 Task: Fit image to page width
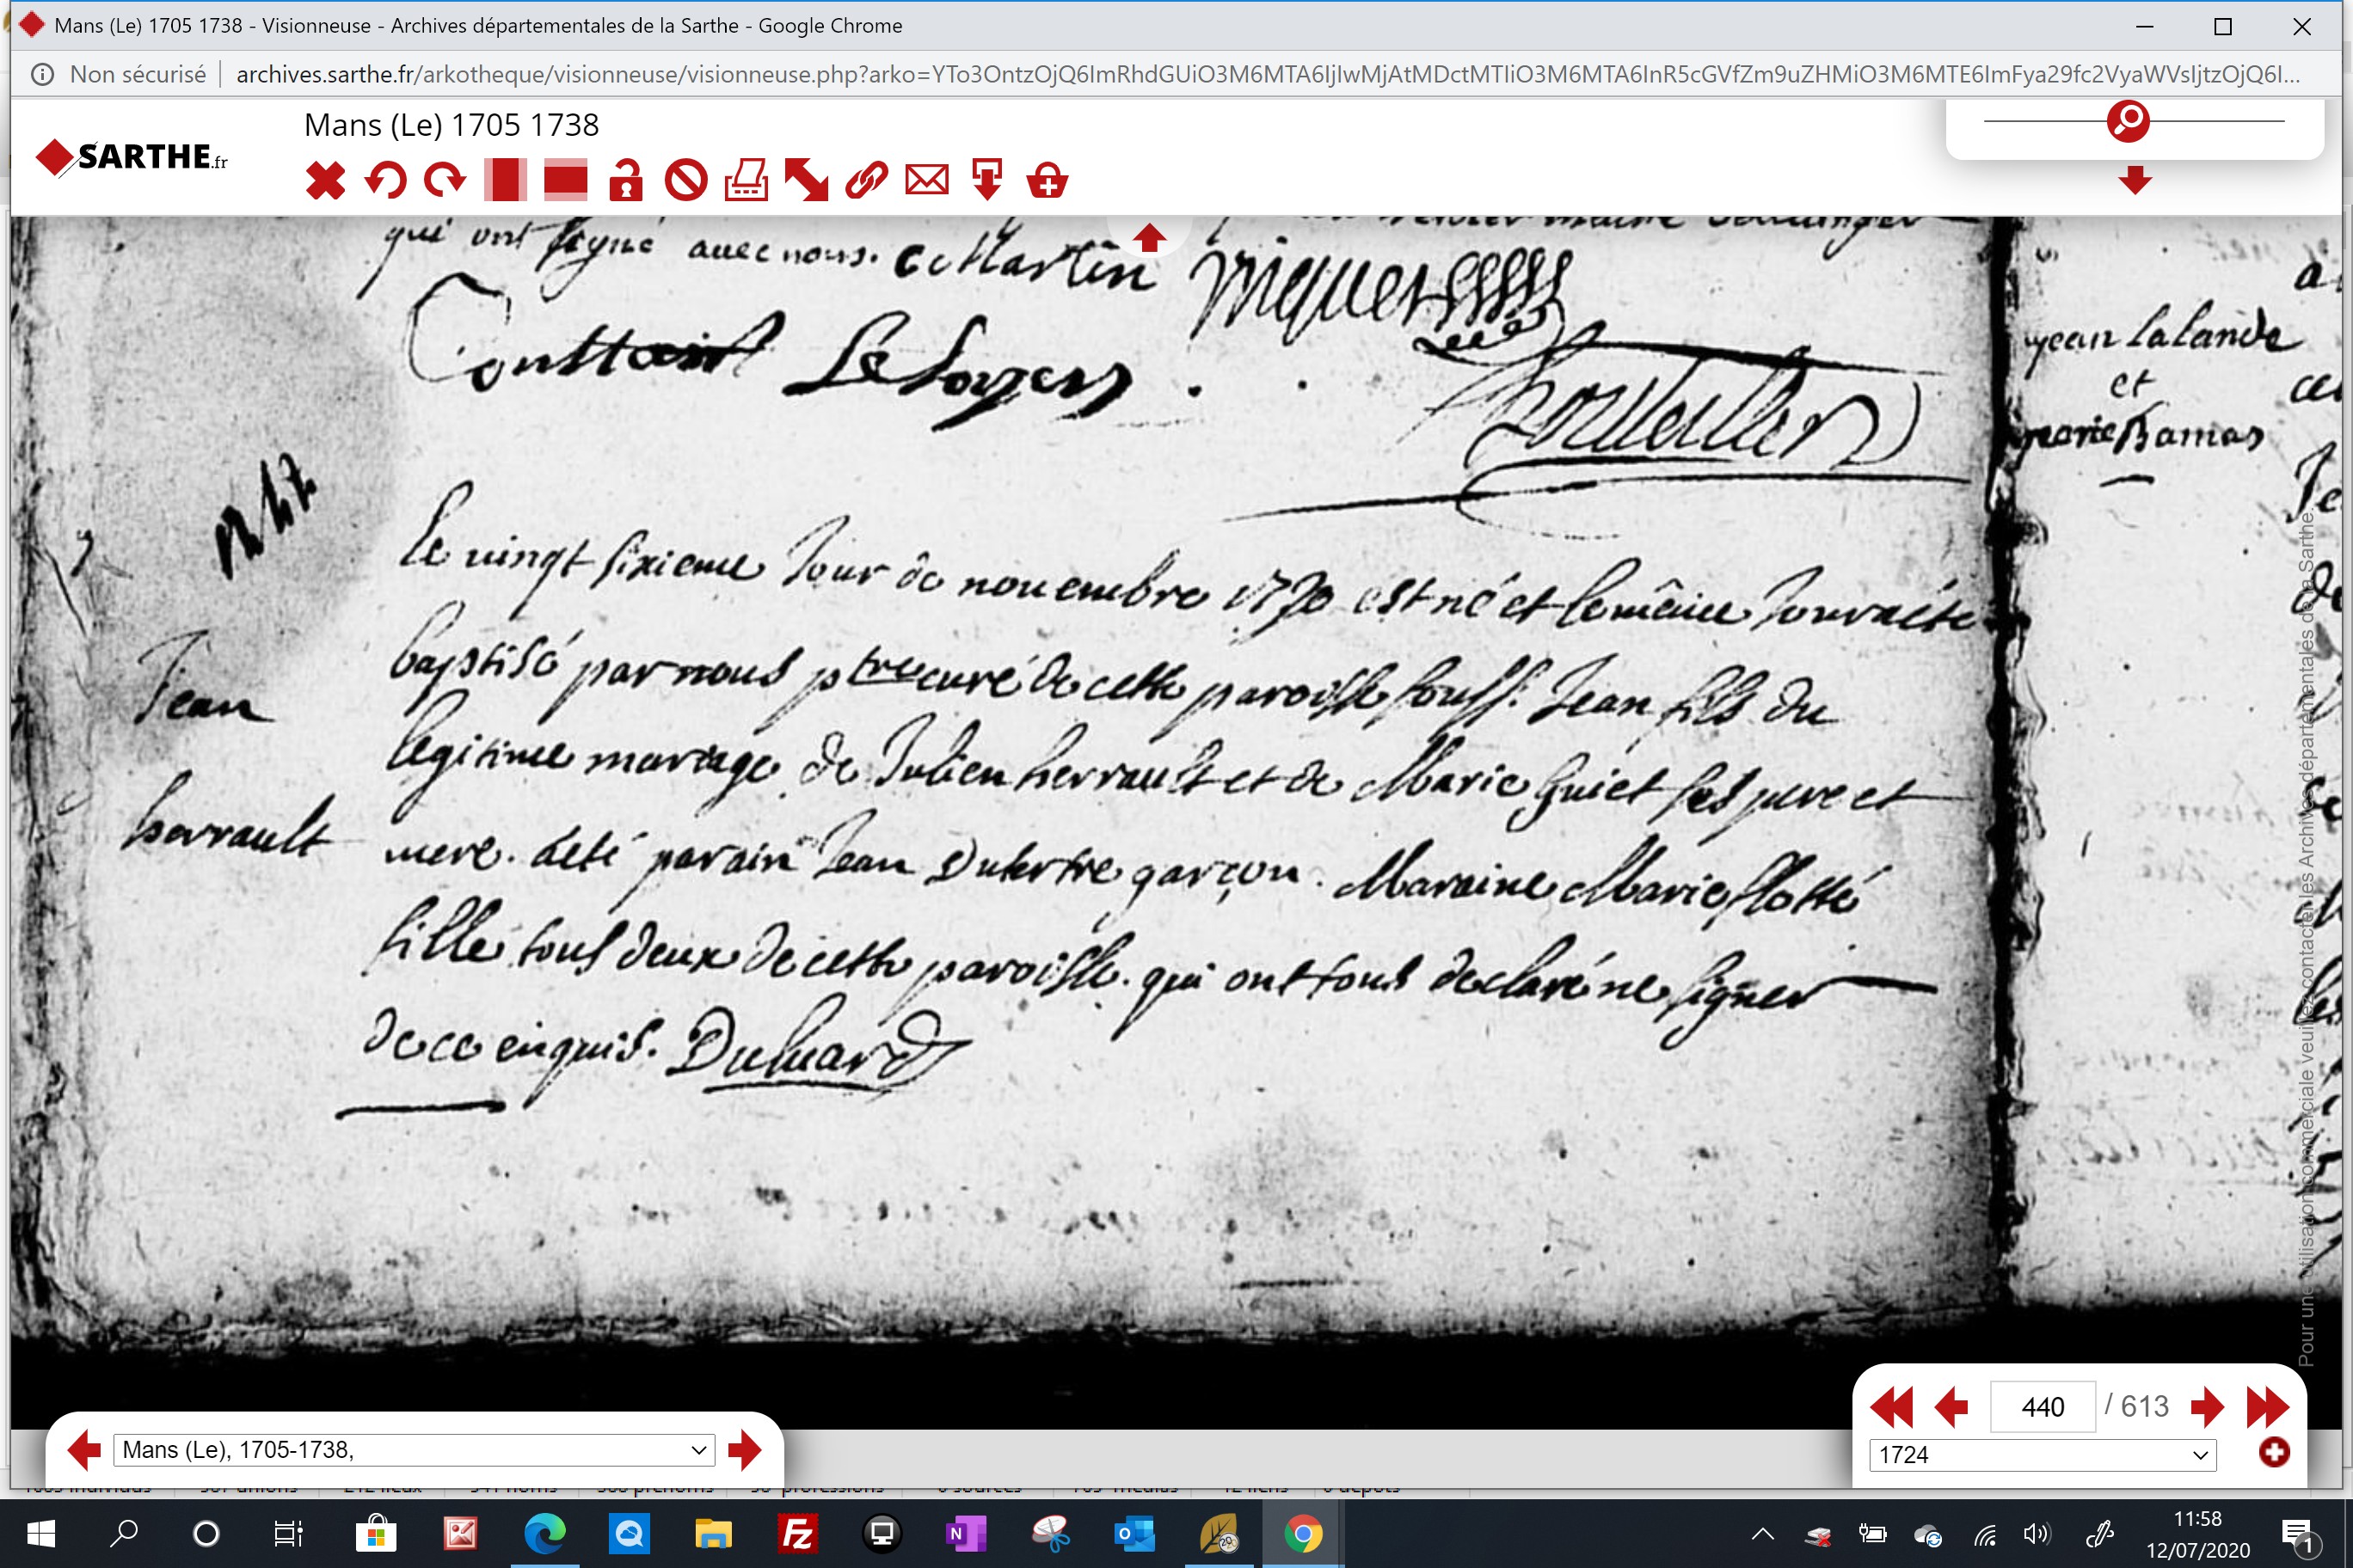[x=565, y=181]
